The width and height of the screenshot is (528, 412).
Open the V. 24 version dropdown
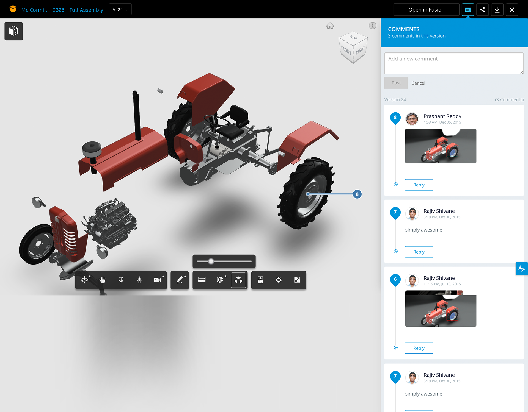pyautogui.click(x=120, y=10)
